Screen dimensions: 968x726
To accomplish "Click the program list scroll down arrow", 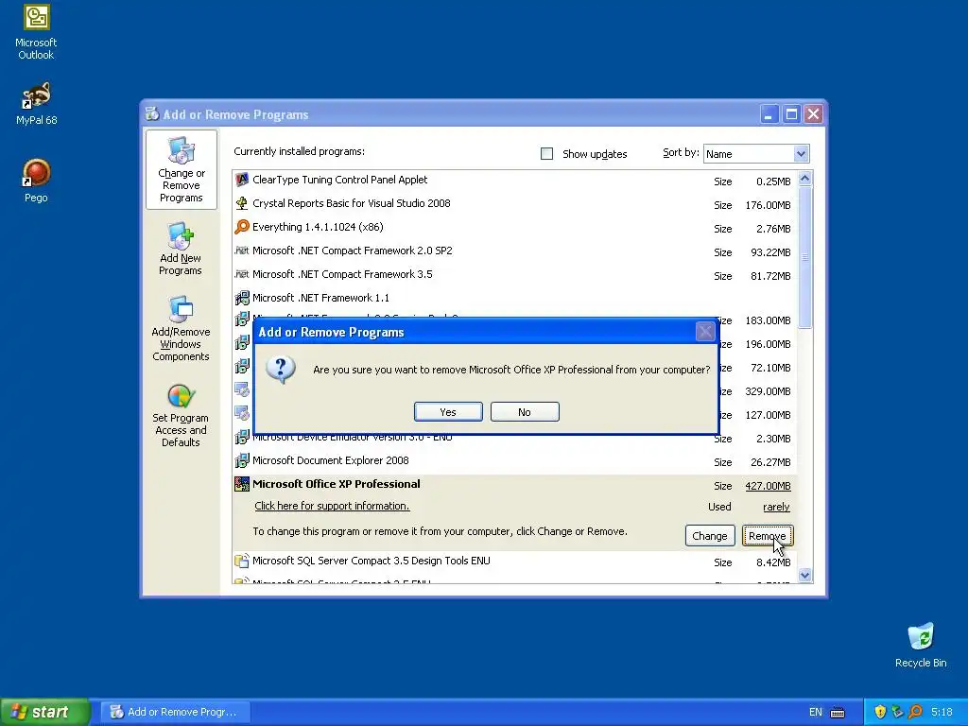I will (x=804, y=576).
